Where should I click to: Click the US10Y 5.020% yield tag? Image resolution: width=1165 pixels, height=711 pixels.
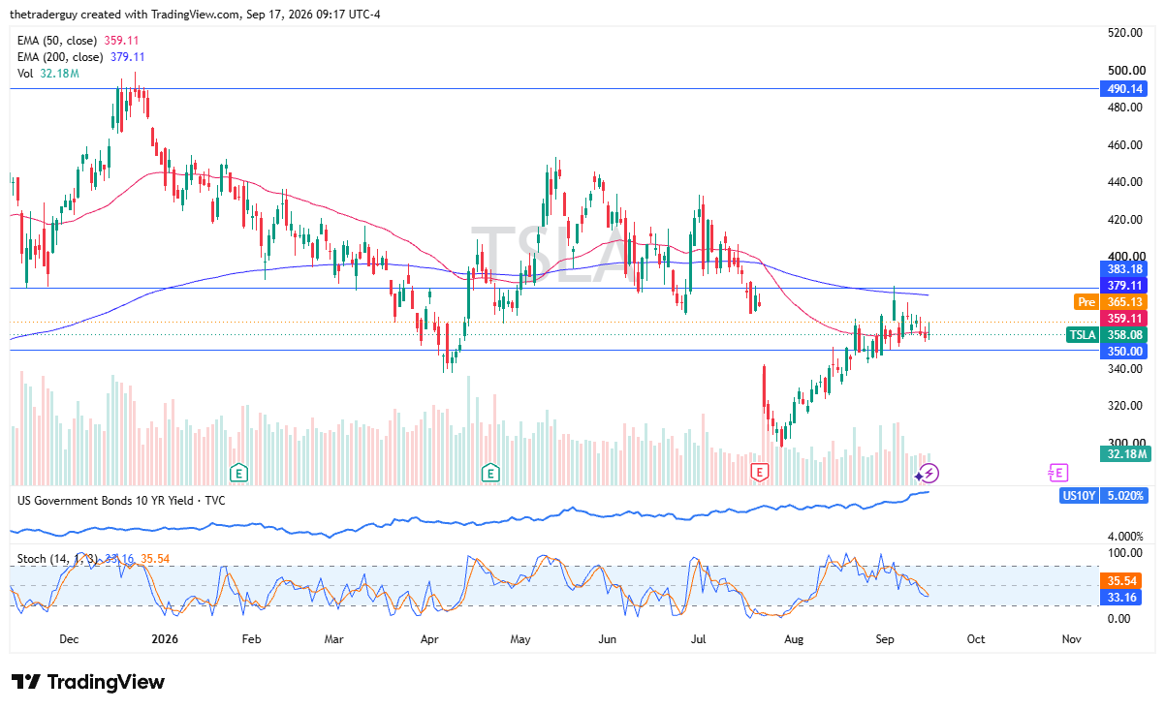[x=1104, y=495]
